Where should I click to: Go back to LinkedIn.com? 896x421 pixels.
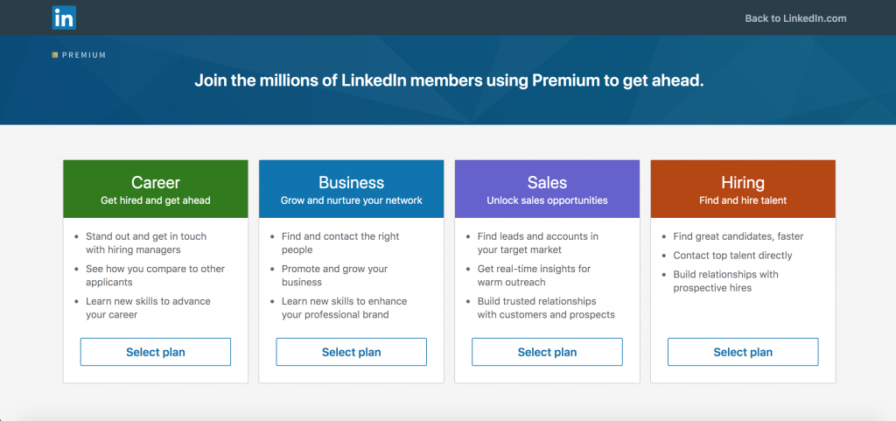[795, 18]
